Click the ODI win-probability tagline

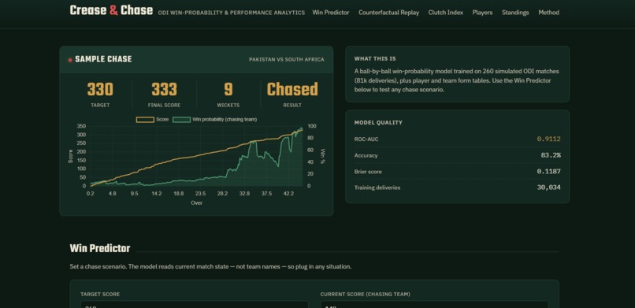(232, 13)
